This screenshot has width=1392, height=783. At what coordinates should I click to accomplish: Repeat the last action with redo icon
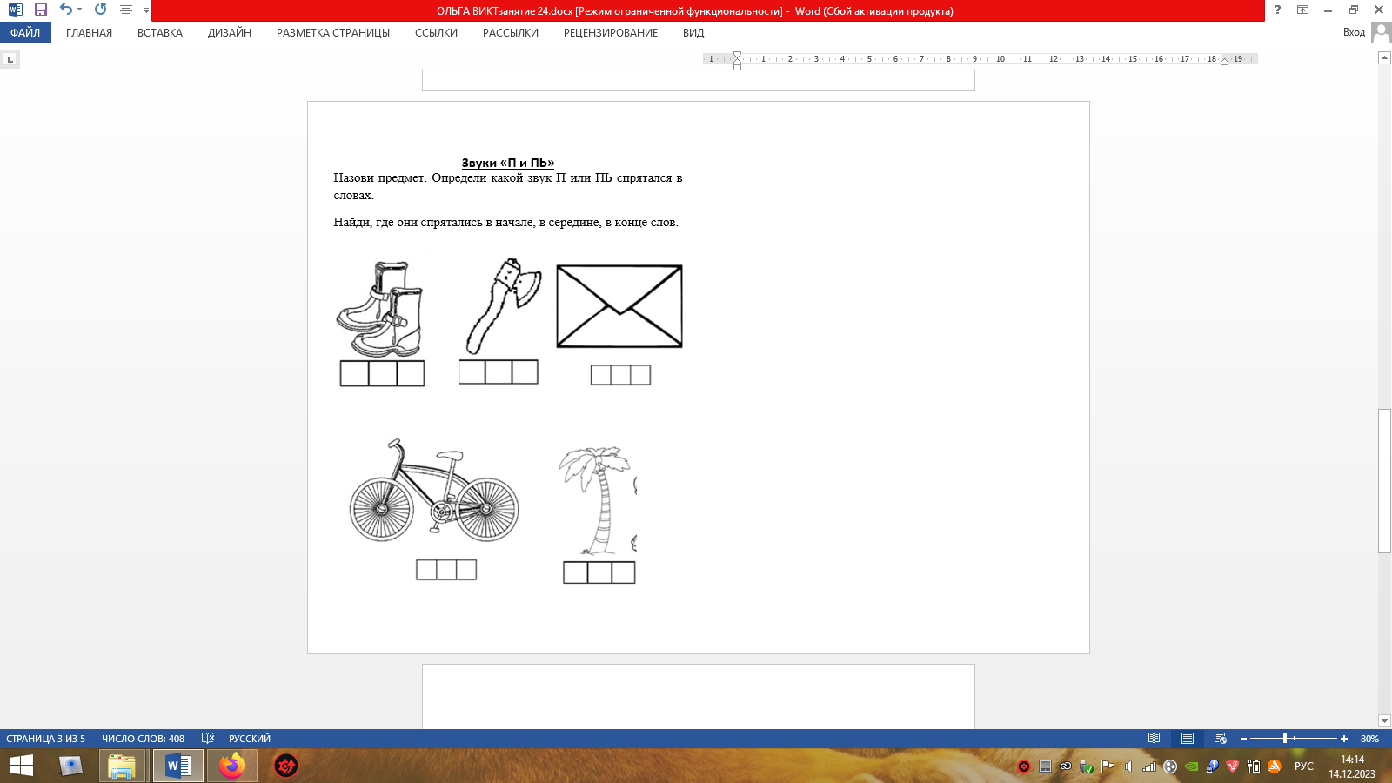(x=100, y=10)
